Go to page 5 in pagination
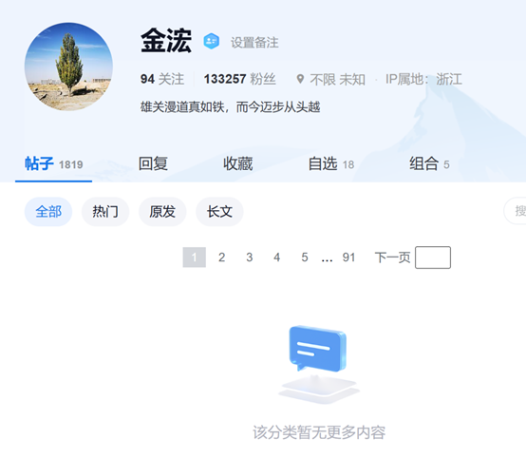 [304, 258]
